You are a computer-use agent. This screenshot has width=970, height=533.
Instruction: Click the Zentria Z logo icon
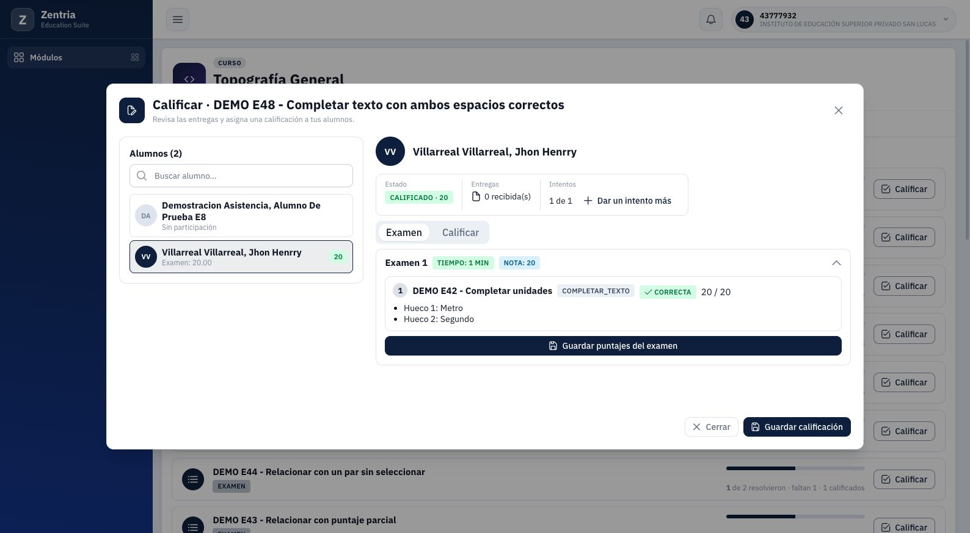tap(23, 20)
